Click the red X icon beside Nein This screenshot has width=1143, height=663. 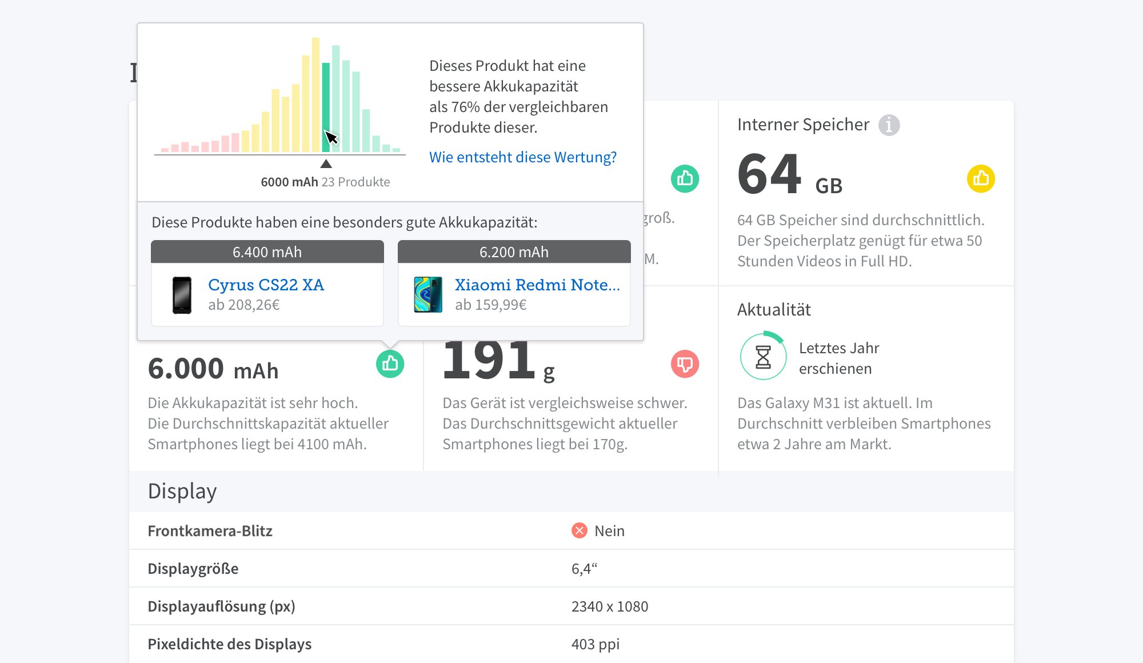pos(579,531)
